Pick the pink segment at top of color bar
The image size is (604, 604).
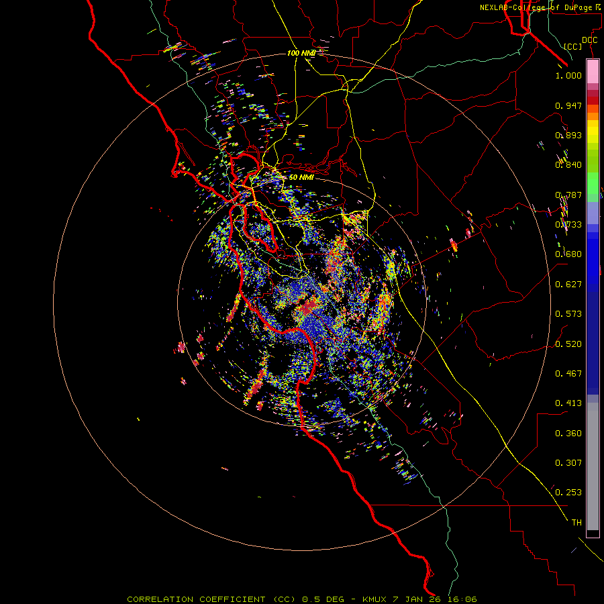click(593, 72)
